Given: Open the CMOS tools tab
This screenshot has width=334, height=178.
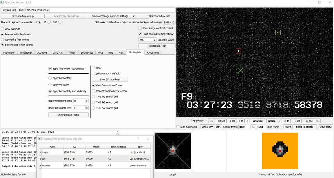Looking at the screenshot, I should 153,52.
